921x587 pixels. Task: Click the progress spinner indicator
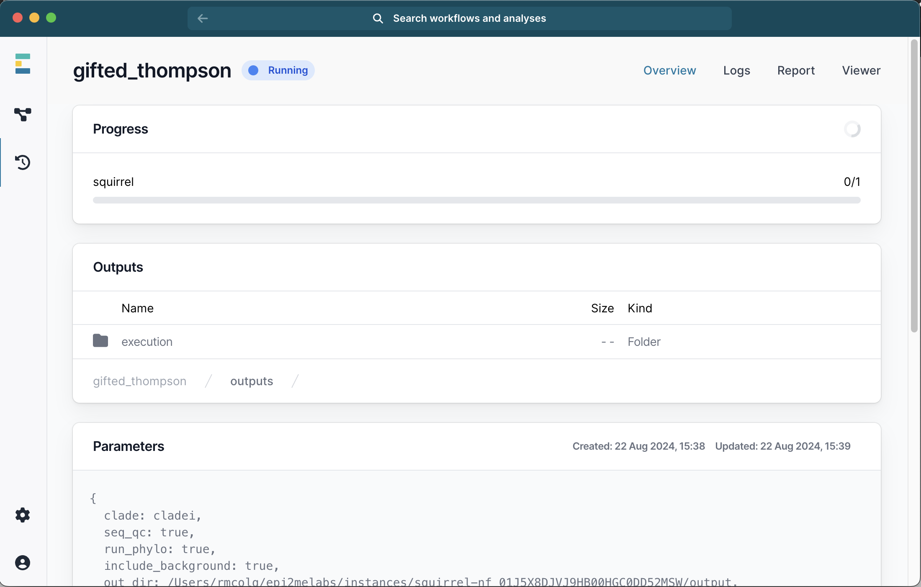[852, 129]
